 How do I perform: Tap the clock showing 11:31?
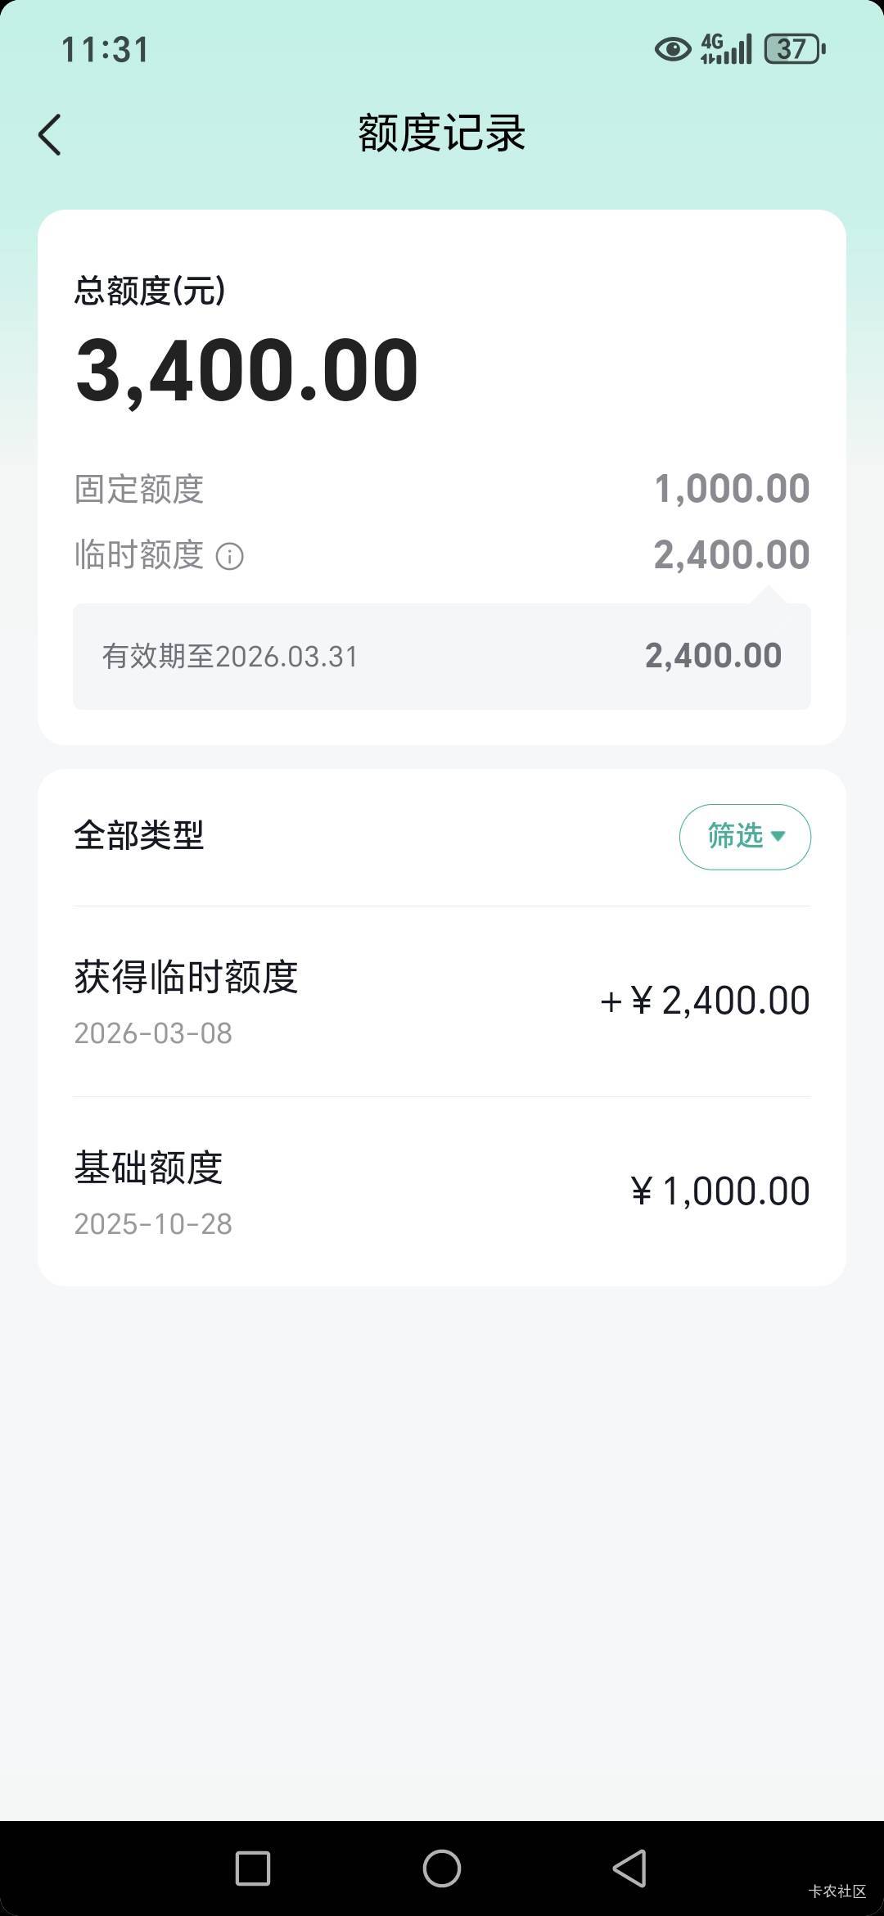point(106,50)
